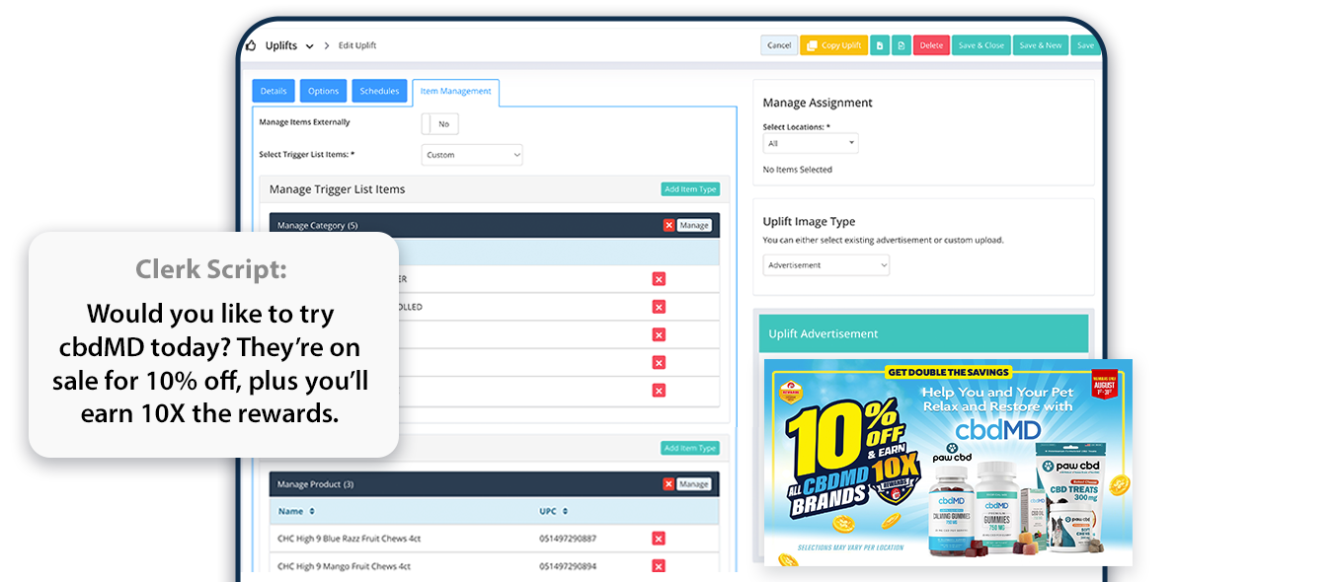Image resolution: width=1333 pixels, height=582 pixels.
Task: Switch to the Options tab
Action: coord(323,91)
